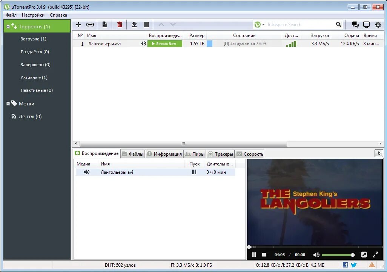
Task: Switch to the Информация tab
Action: coord(164,154)
